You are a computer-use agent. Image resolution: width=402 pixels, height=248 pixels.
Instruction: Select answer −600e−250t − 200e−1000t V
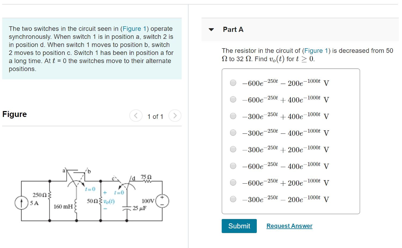232,83
